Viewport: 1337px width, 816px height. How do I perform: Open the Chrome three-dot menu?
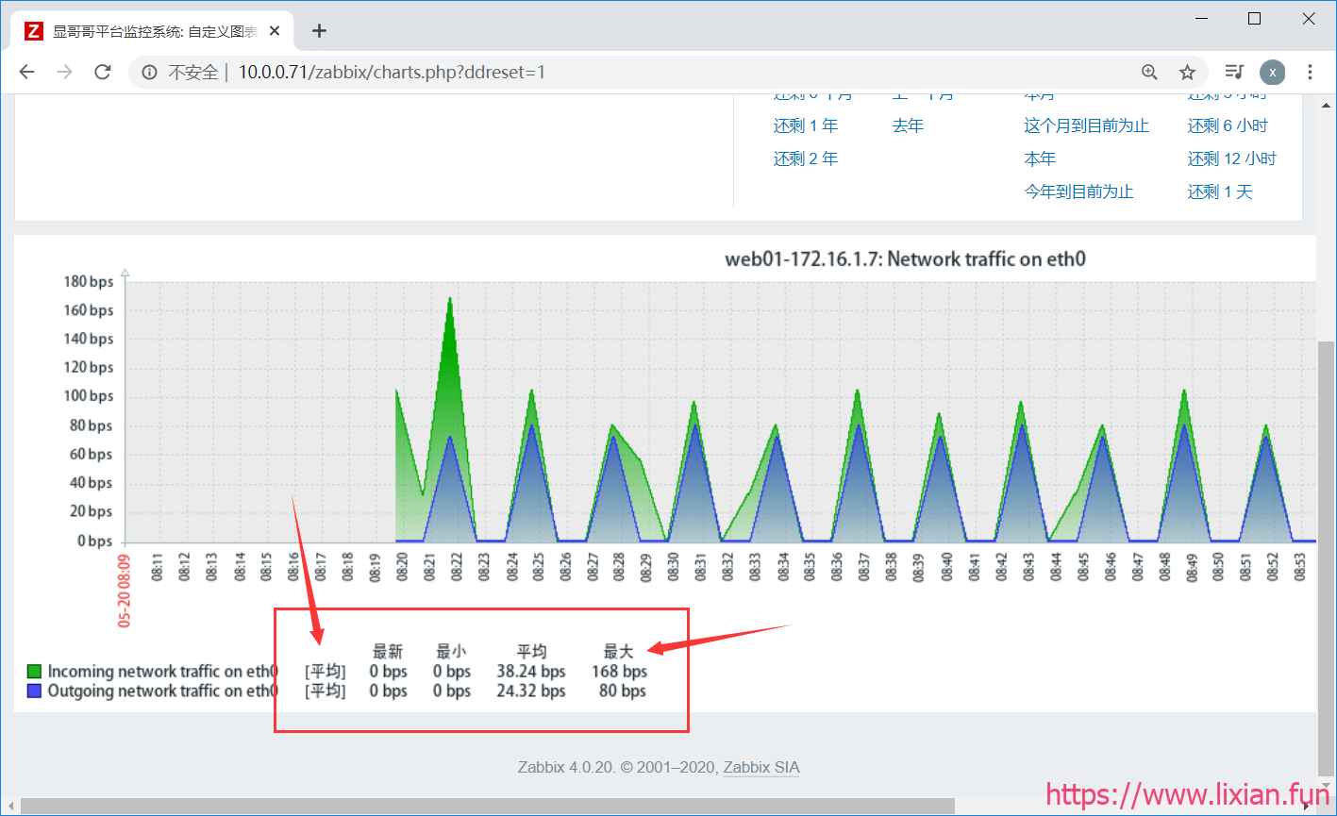(x=1310, y=72)
